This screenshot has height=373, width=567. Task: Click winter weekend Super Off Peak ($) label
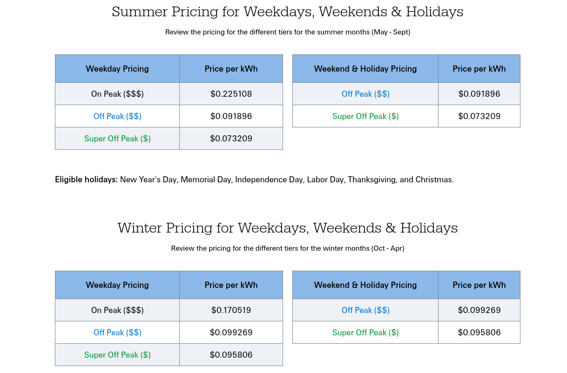click(365, 333)
